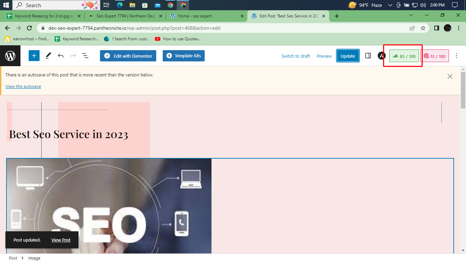Open the redo arrow control
This screenshot has width=466, height=262.
(72, 55)
